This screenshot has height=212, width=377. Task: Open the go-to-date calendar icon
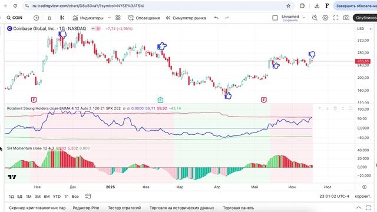pyautogui.click(x=88, y=196)
